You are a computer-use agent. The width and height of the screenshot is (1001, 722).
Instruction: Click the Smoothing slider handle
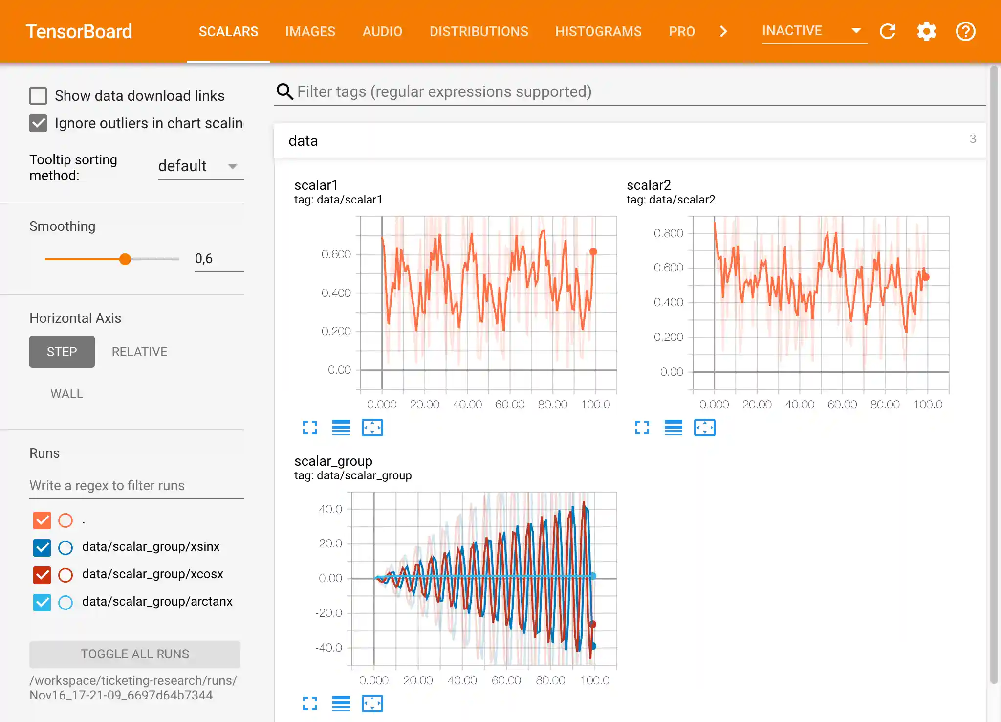[x=125, y=259]
